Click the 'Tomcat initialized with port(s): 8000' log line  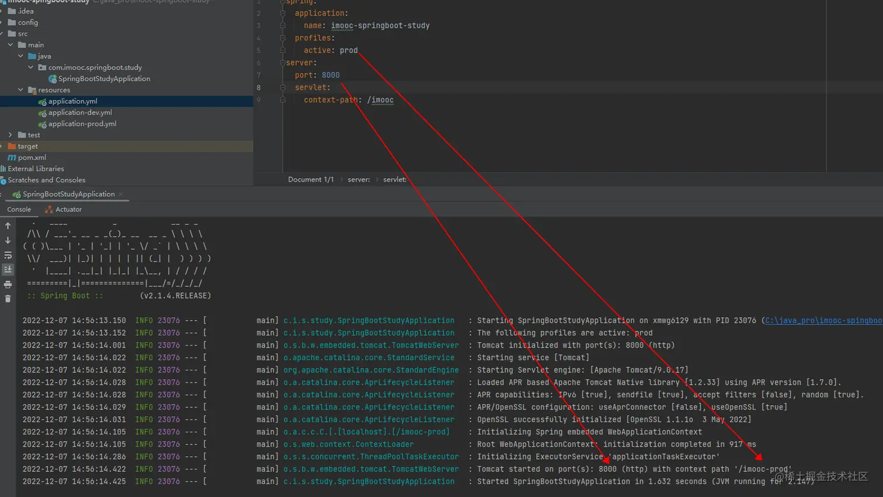coord(576,345)
